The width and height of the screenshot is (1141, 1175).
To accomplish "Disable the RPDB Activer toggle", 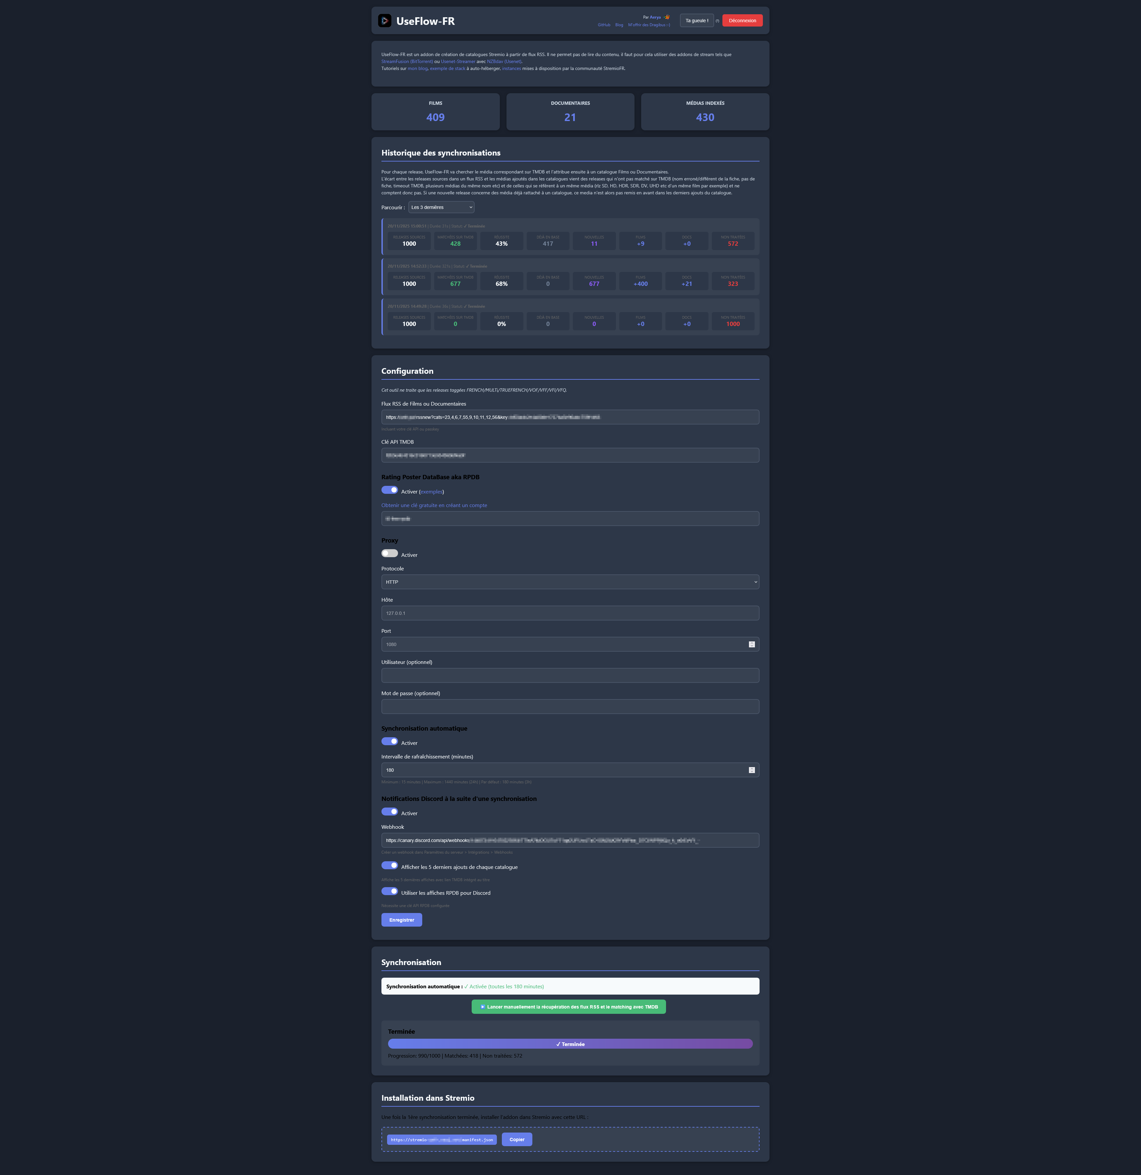I will tap(389, 490).
